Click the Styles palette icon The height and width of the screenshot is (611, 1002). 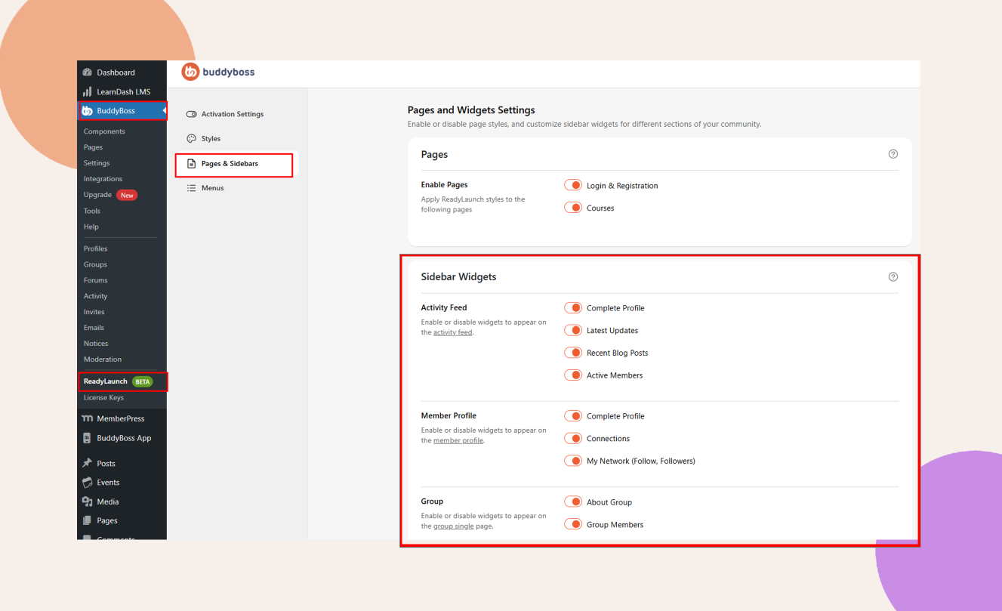pyautogui.click(x=191, y=138)
